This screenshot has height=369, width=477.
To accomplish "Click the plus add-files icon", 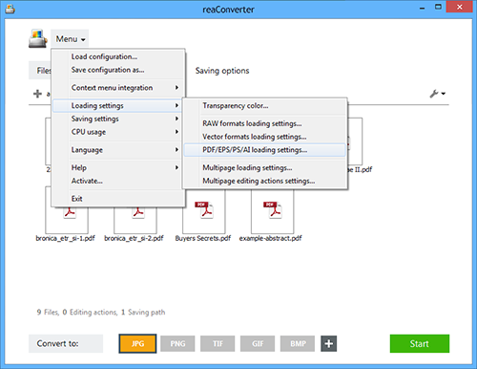I will pos(37,94).
